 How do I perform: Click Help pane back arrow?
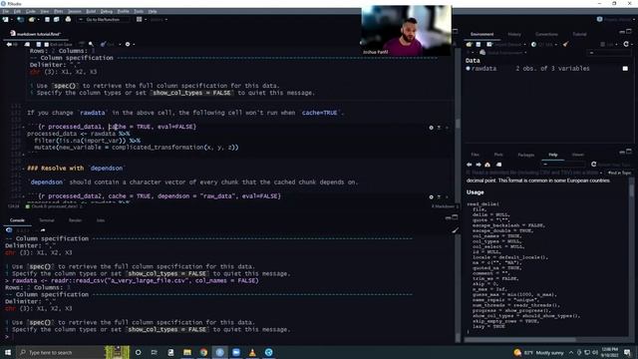470,165
